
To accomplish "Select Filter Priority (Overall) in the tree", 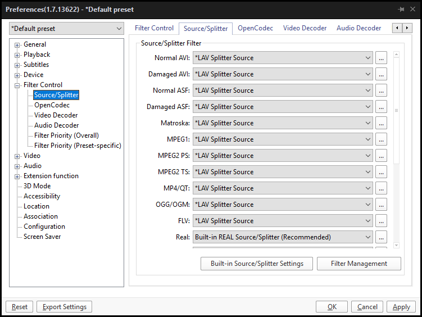I will click(x=66, y=135).
